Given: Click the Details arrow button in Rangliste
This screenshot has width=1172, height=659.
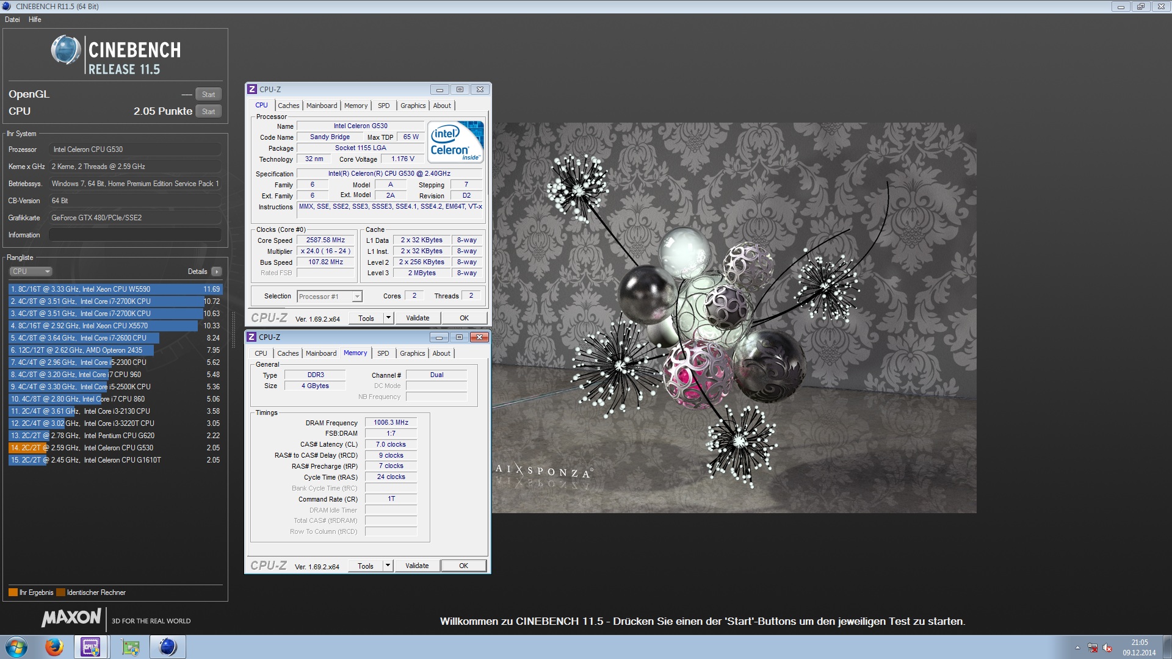Looking at the screenshot, I should pyautogui.click(x=217, y=272).
